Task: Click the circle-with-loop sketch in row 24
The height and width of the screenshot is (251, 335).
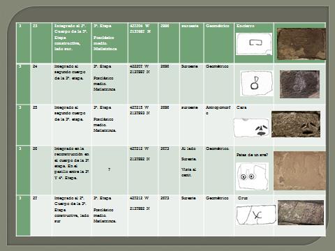Action: 256,84
